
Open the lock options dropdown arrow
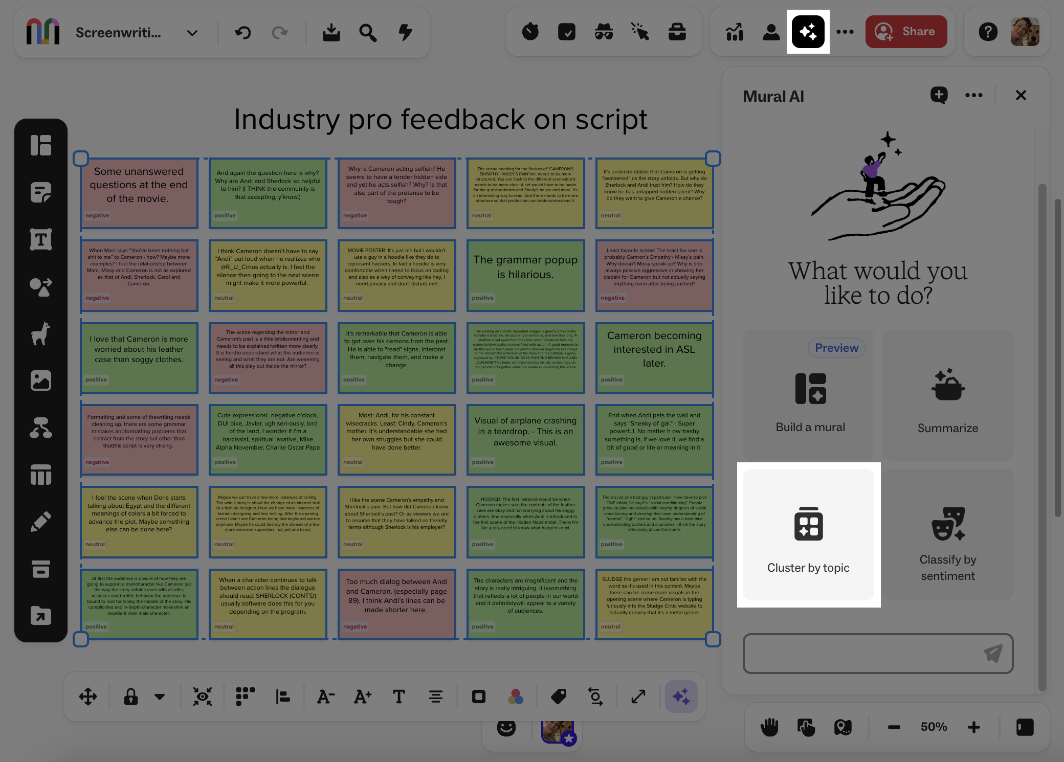tap(160, 697)
